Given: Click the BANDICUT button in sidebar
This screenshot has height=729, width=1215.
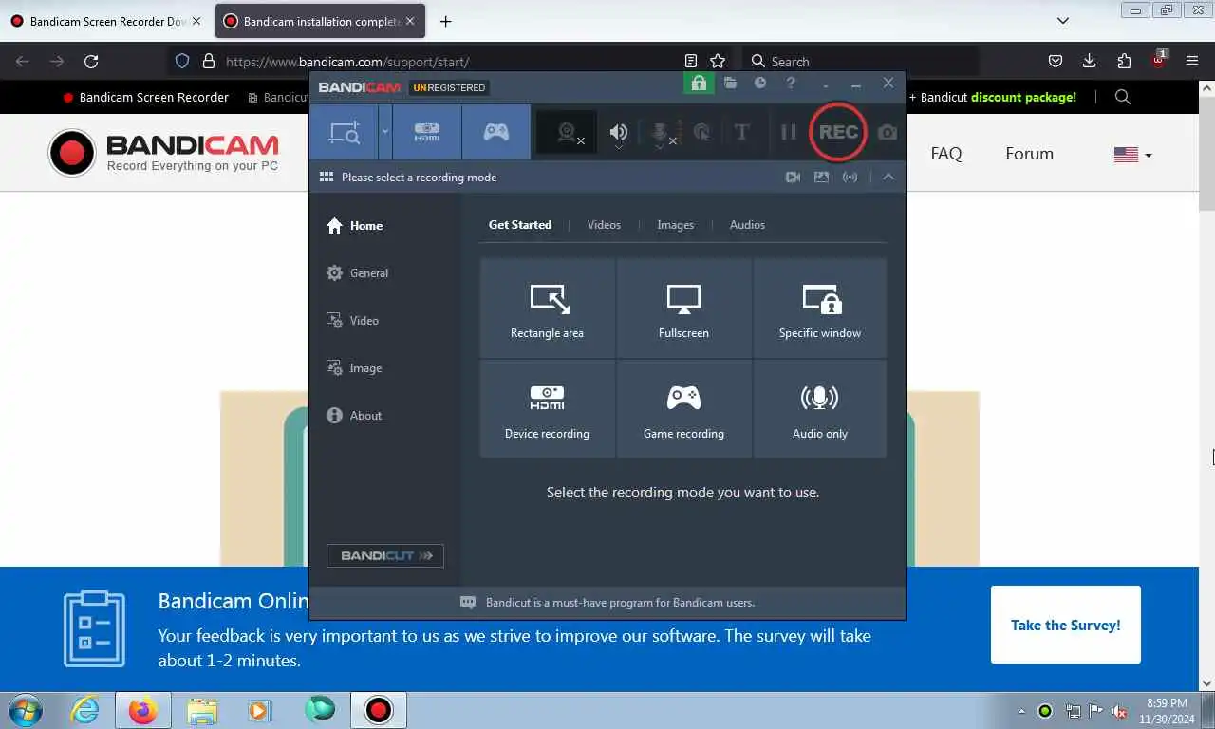Looking at the screenshot, I should pyautogui.click(x=385, y=556).
